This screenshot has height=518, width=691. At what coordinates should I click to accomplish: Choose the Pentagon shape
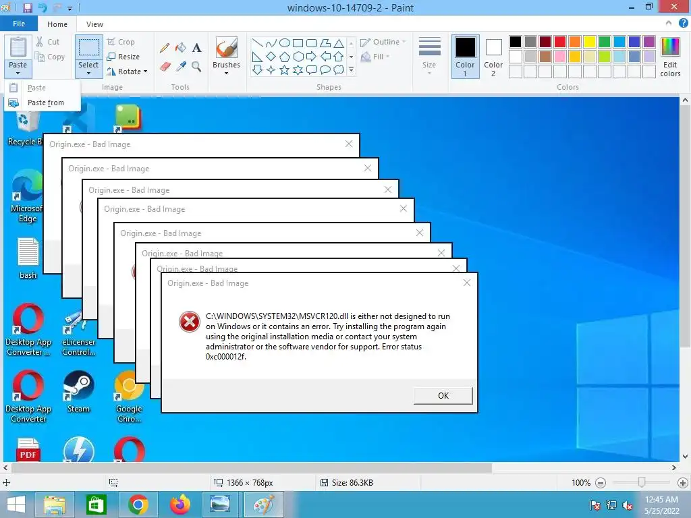(285, 56)
